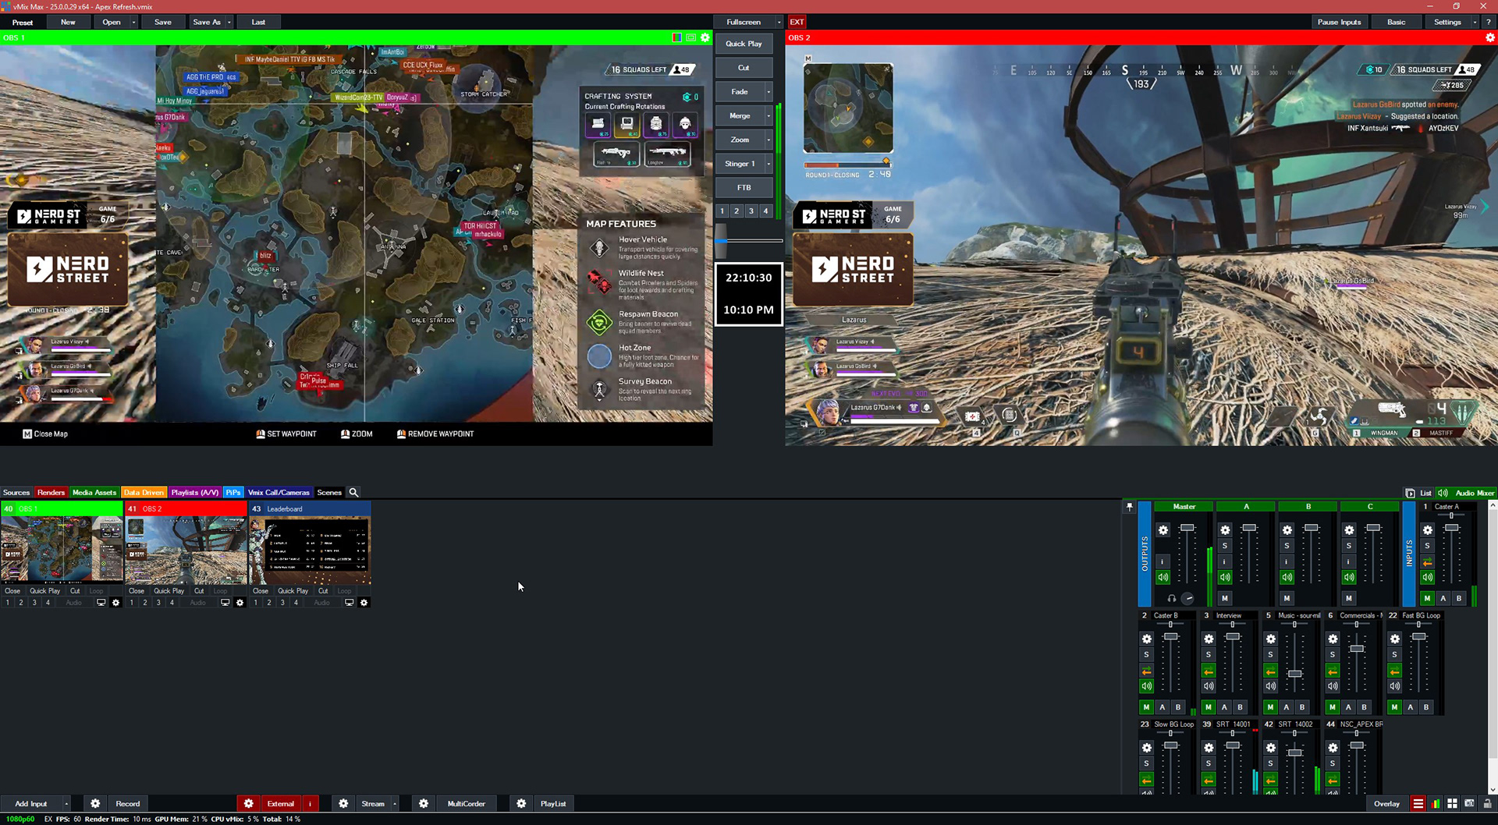Expand the Fade transition dropdown
1498x825 pixels.
tap(769, 92)
